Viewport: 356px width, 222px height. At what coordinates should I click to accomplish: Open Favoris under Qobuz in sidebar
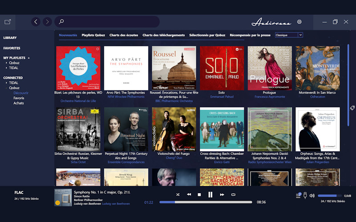pos(19,98)
